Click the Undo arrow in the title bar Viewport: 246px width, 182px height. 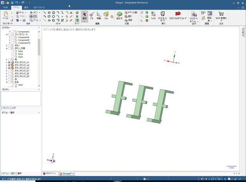coord(17,3)
